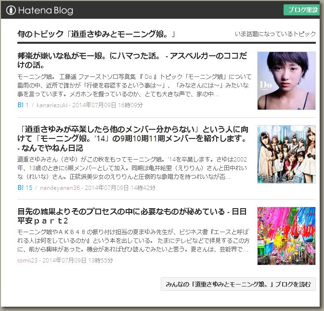Open the colorful festival streamers thumbnail
This screenshot has height=311, width=324.
[x=286, y=236]
